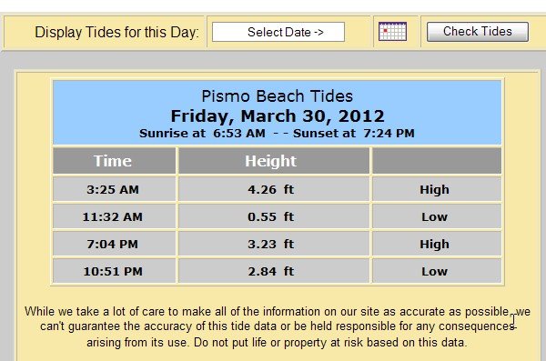The width and height of the screenshot is (546, 361).
Task: Click the Low label for 11:32 AM
Action: (x=434, y=216)
